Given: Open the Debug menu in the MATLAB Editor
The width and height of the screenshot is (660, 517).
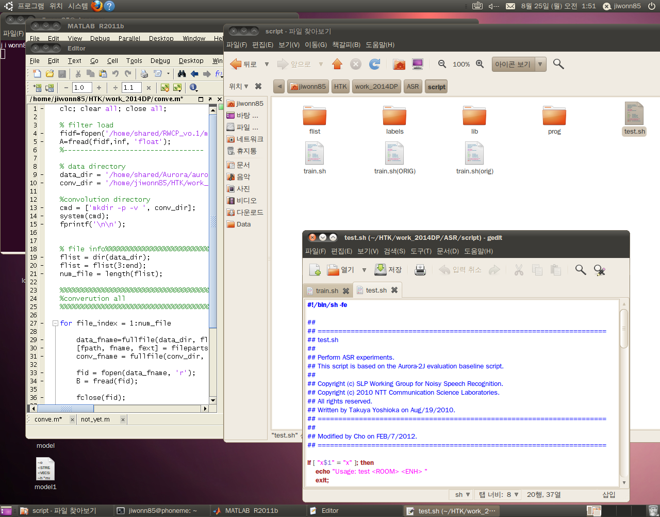Looking at the screenshot, I should [160, 60].
